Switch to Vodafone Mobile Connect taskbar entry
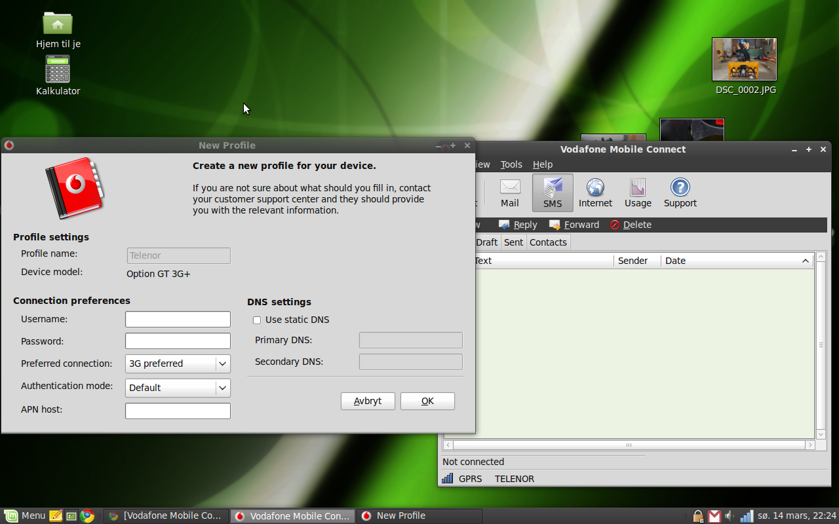 pyautogui.click(x=292, y=515)
